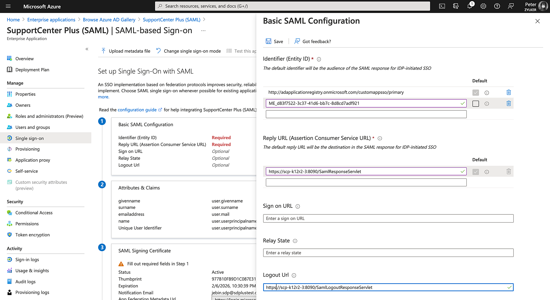
Task: Open the hamburger portal menu
Action: (x=8, y=6)
